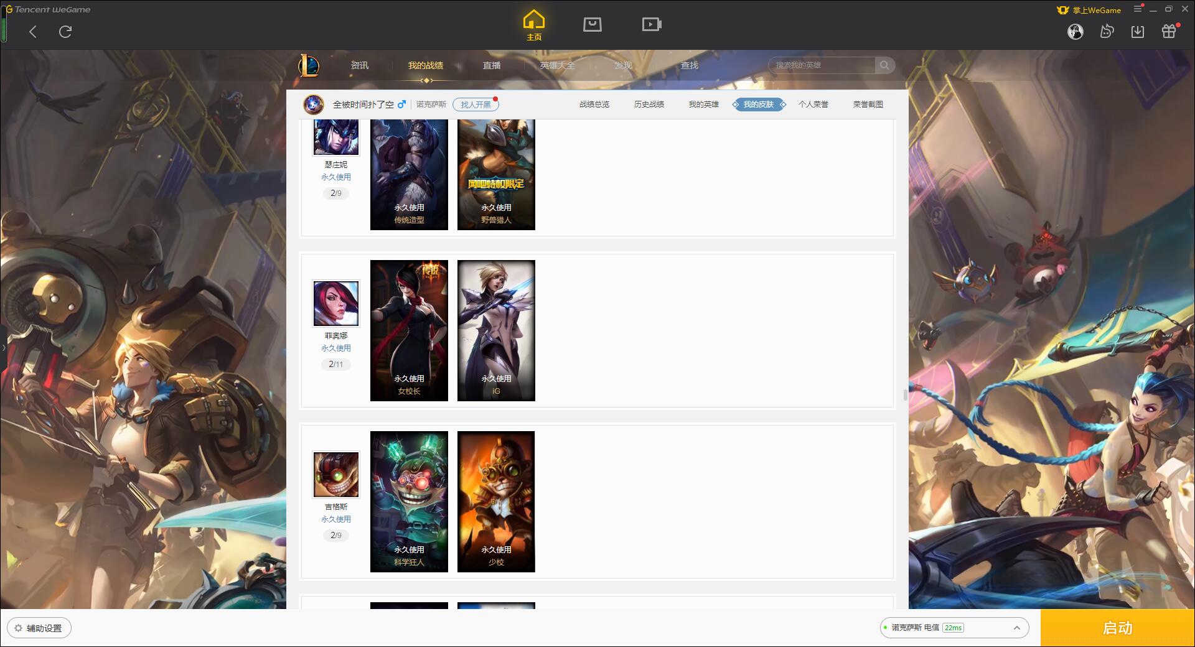Open the user profile avatar in top bar
The width and height of the screenshot is (1195, 647).
(1075, 31)
